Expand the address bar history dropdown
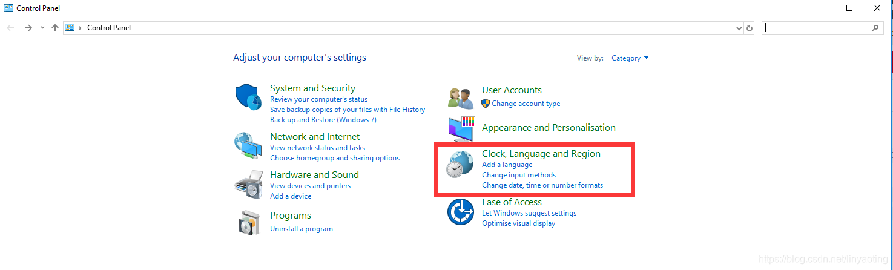The height and width of the screenshot is (270, 893). tap(739, 28)
